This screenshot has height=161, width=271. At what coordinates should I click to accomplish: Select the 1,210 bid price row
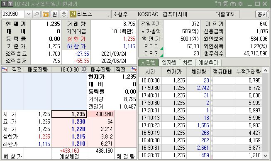click(69, 144)
